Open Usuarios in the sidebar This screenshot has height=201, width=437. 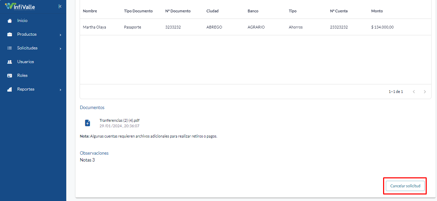[x=33, y=62]
